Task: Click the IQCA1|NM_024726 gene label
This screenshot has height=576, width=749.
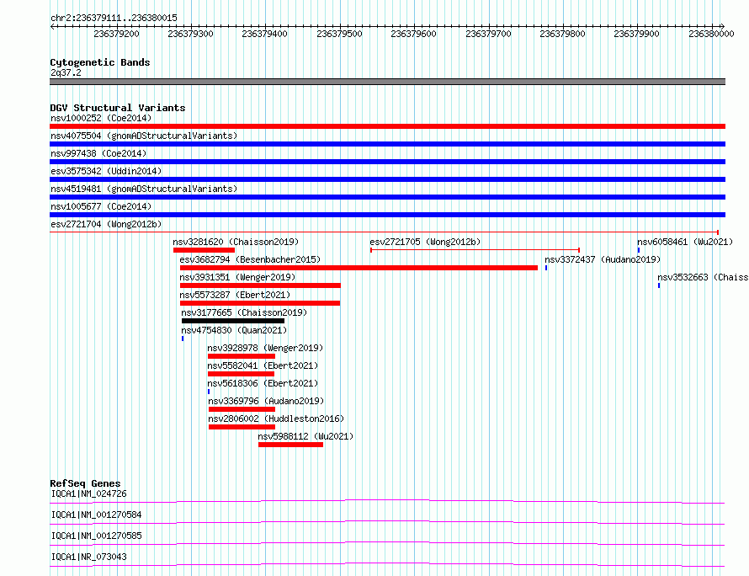Action: [x=89, y=493]
